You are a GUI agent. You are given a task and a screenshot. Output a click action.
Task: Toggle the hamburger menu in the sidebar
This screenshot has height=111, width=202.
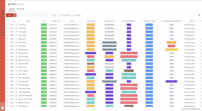tap(2, 4)
